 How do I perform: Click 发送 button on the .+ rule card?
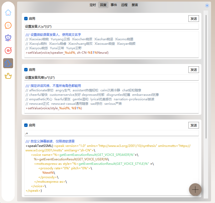[194, 125]
